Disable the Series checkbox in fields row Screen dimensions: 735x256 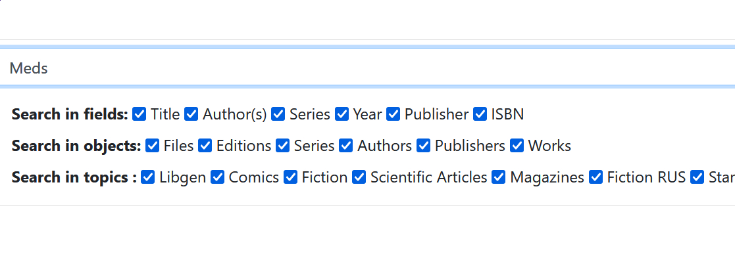(278, 114)
